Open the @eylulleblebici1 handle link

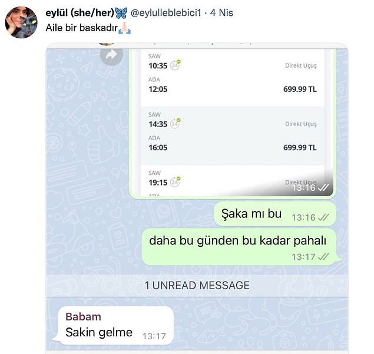(166, 13)
